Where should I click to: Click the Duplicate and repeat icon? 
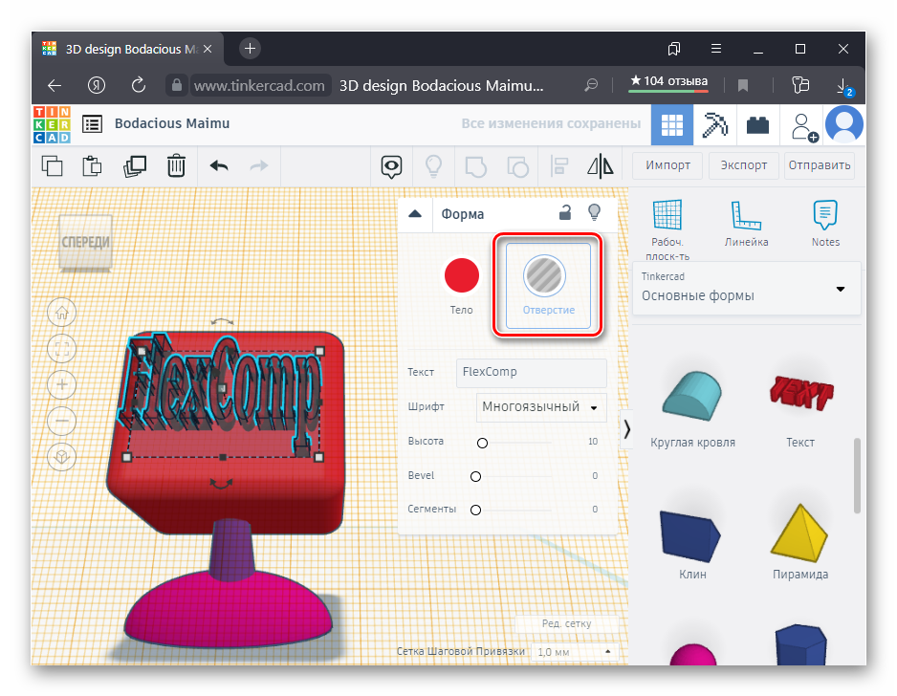(x=134, y=165)
